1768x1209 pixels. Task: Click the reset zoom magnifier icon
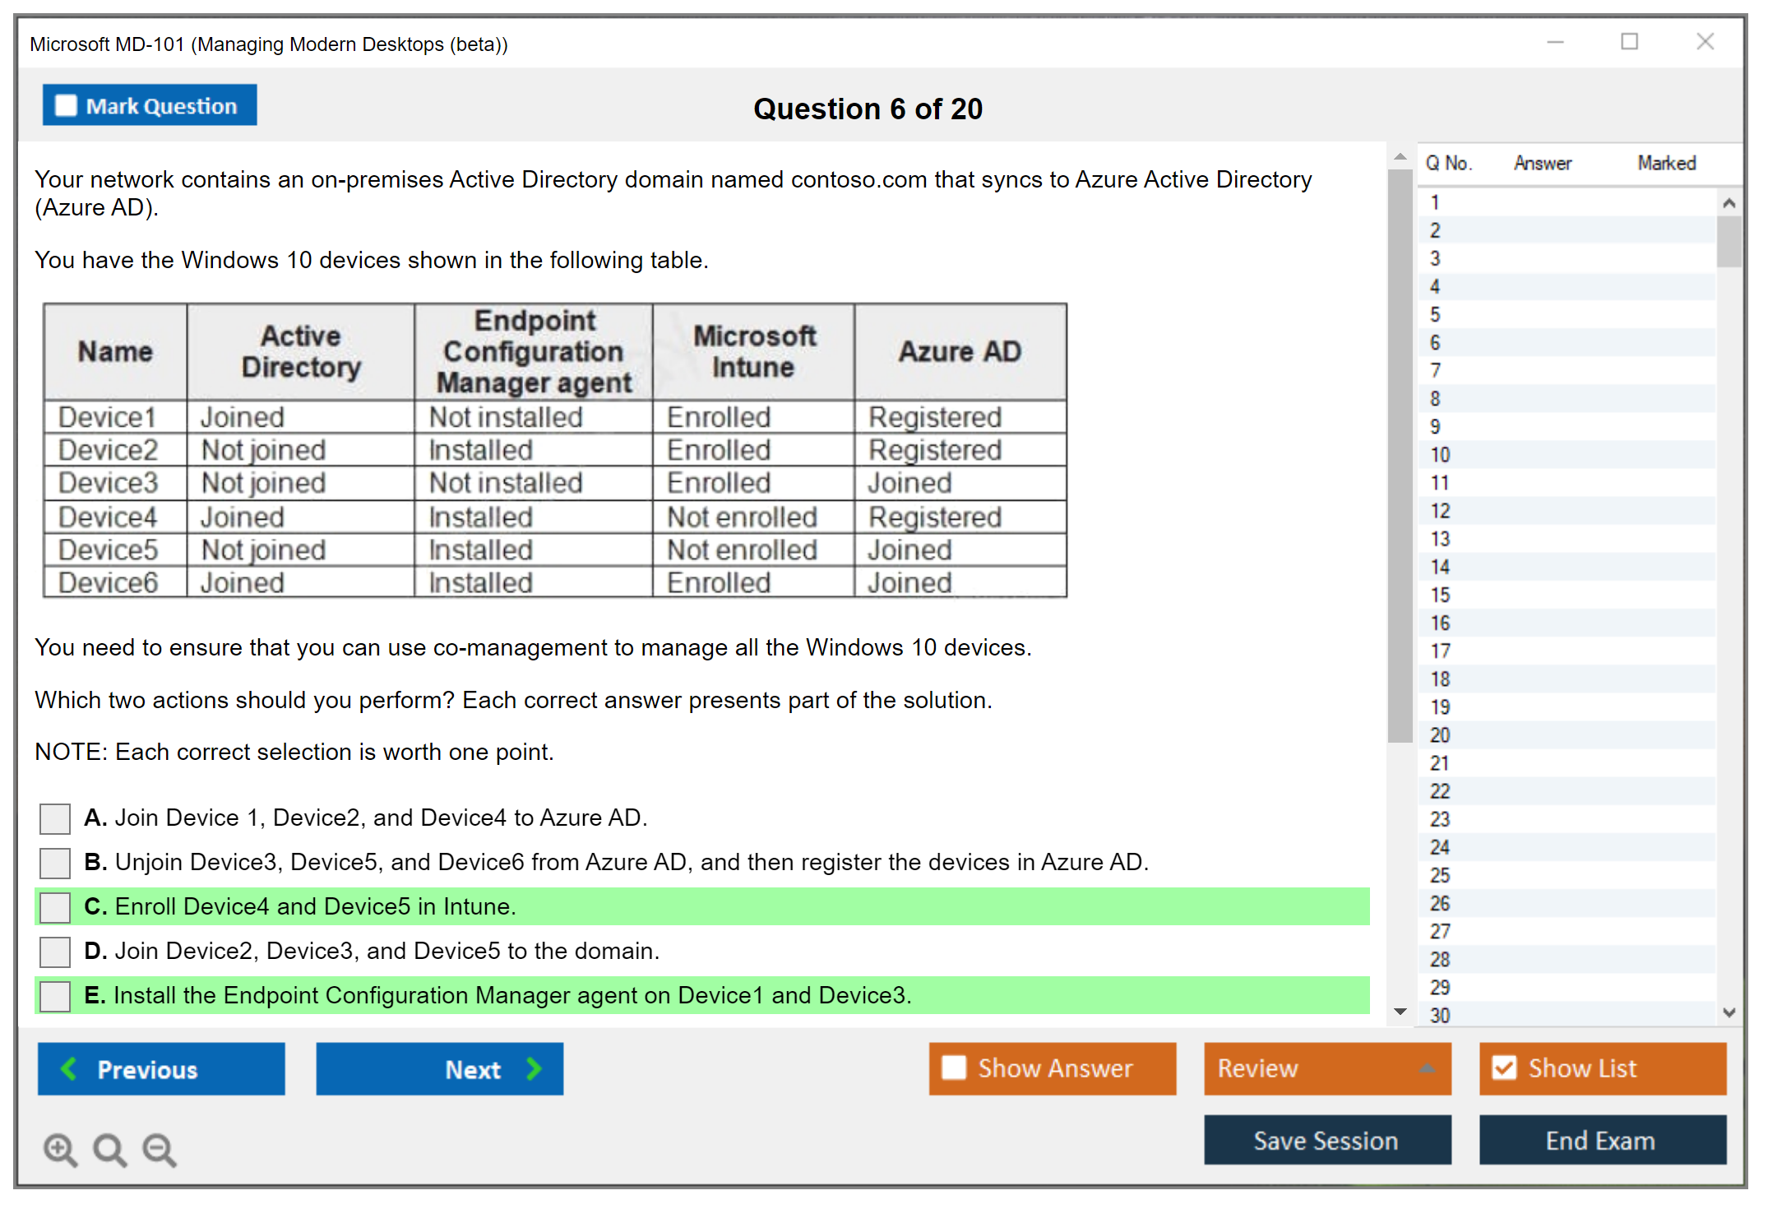click(x=109, y=1149)
